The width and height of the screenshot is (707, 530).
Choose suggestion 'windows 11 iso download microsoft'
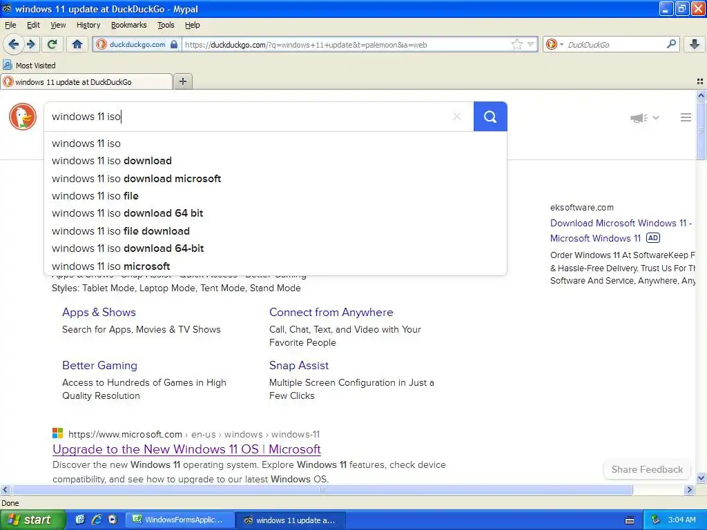click(x=275, y=179)
